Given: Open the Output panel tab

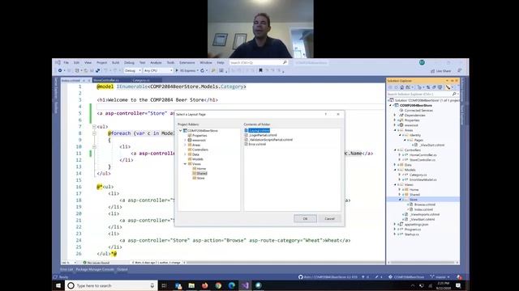Looking at the screenshot, I should 122,269.
